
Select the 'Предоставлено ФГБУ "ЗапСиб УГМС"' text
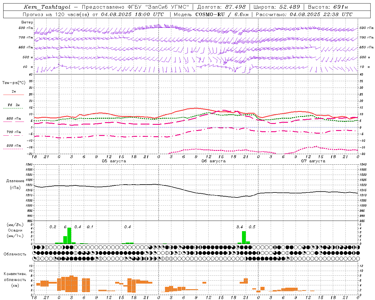click(x=136, y=7)
